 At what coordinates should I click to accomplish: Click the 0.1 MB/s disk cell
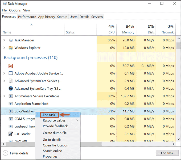coord(146,66)
